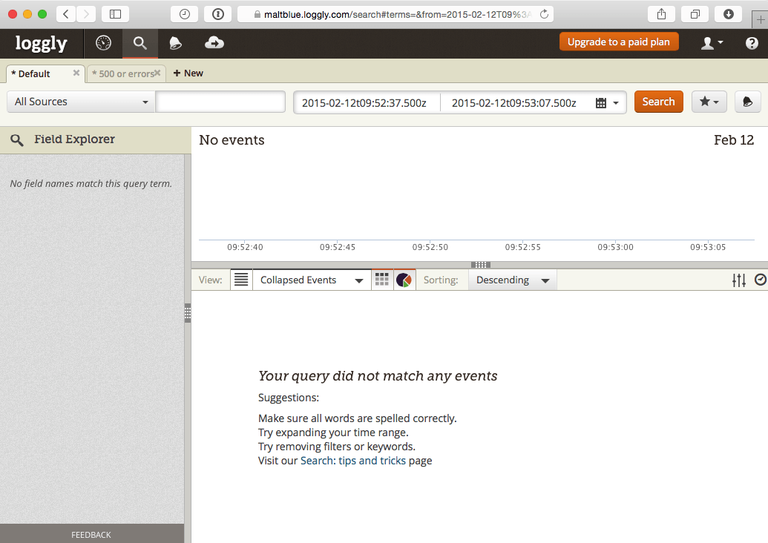Focus the search query input field
Viewport: 768px width, 543px height.
pos(220,102)
